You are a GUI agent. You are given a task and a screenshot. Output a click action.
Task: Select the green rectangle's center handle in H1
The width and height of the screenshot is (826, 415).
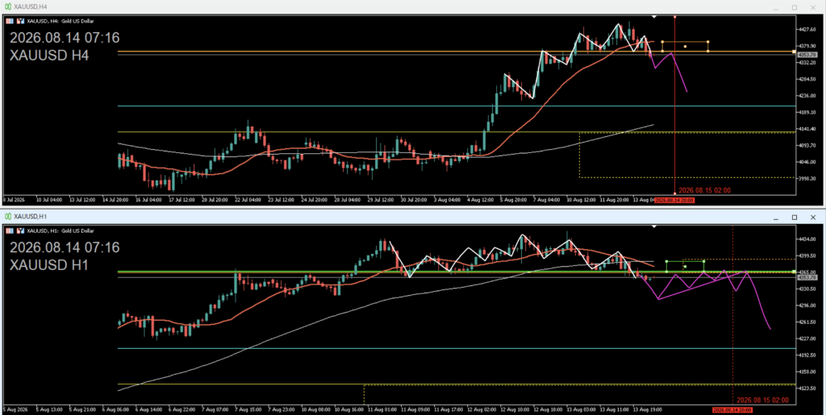(685, 266)
